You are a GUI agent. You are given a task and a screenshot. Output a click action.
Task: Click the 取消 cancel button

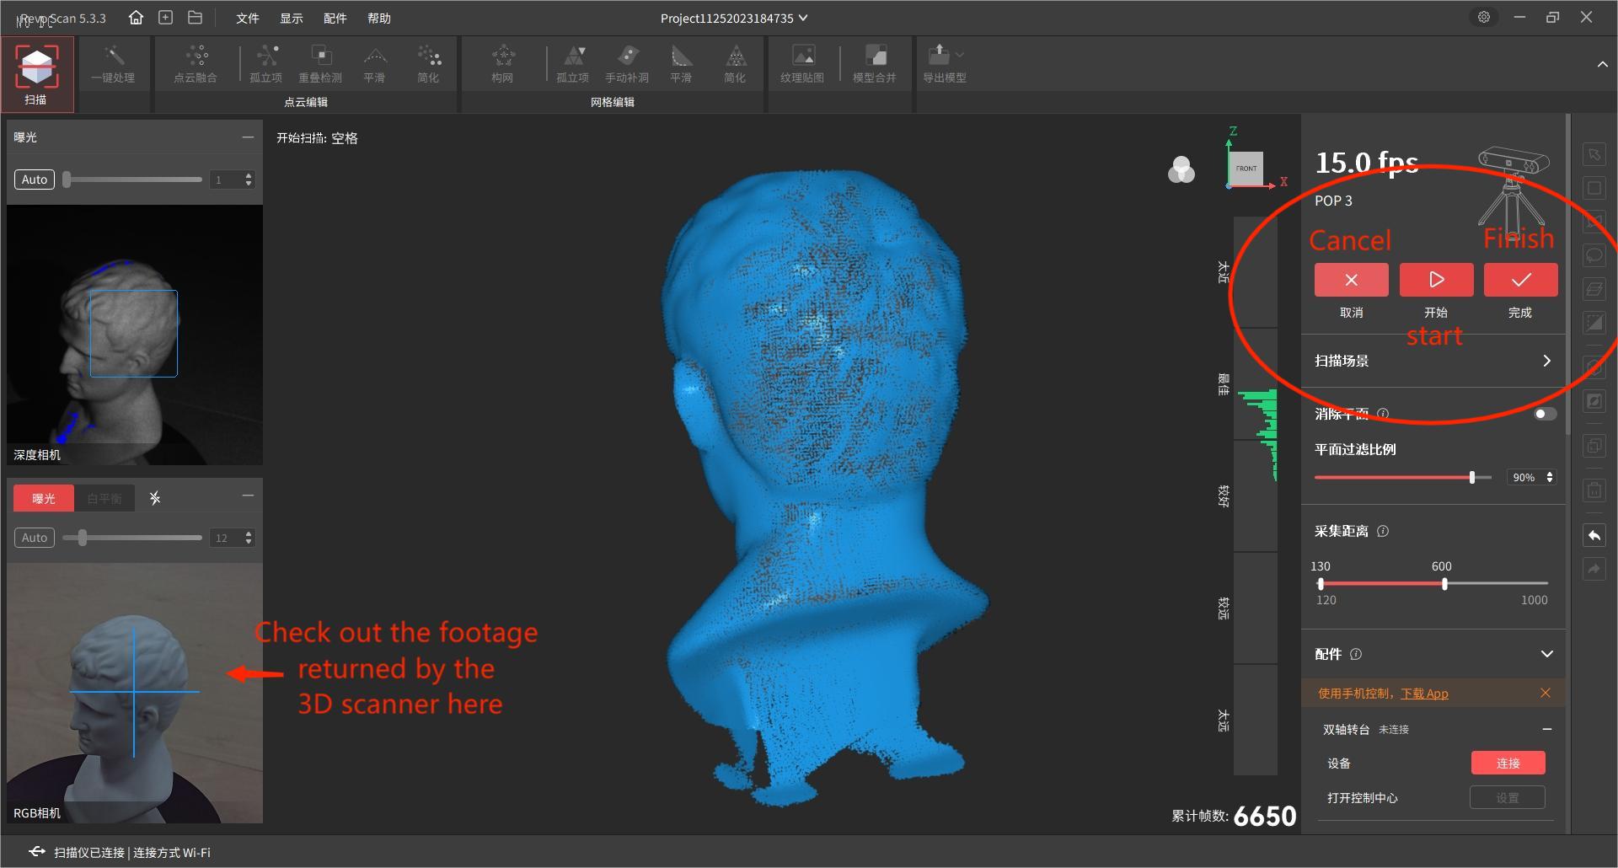coord(1351,280)
